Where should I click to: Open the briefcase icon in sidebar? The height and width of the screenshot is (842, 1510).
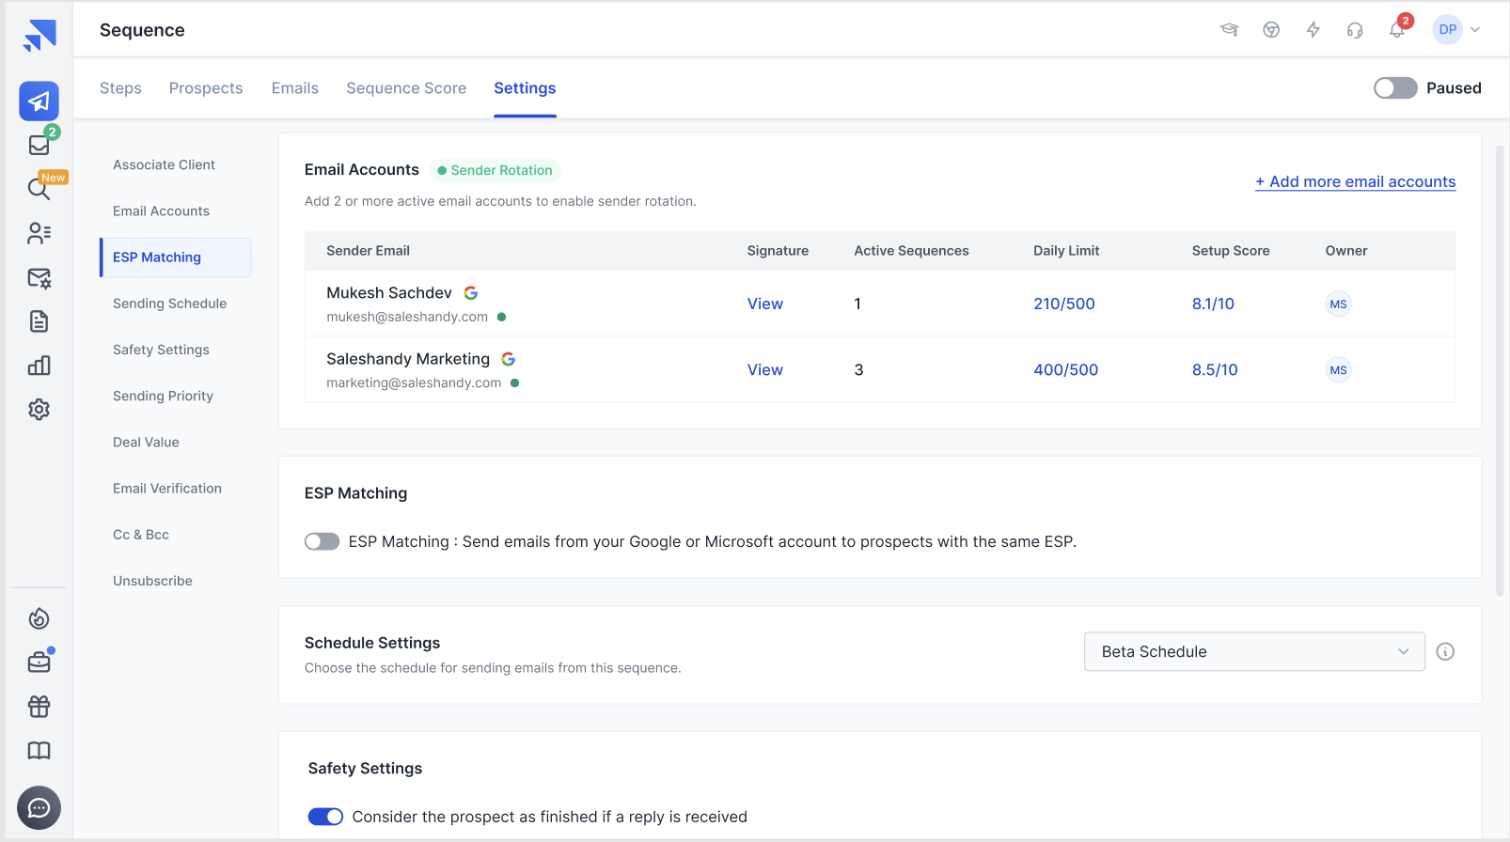[39, 663]
